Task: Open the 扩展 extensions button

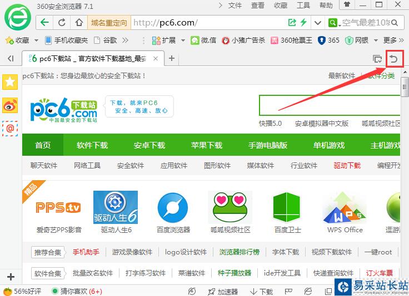Action: (164, 40)
